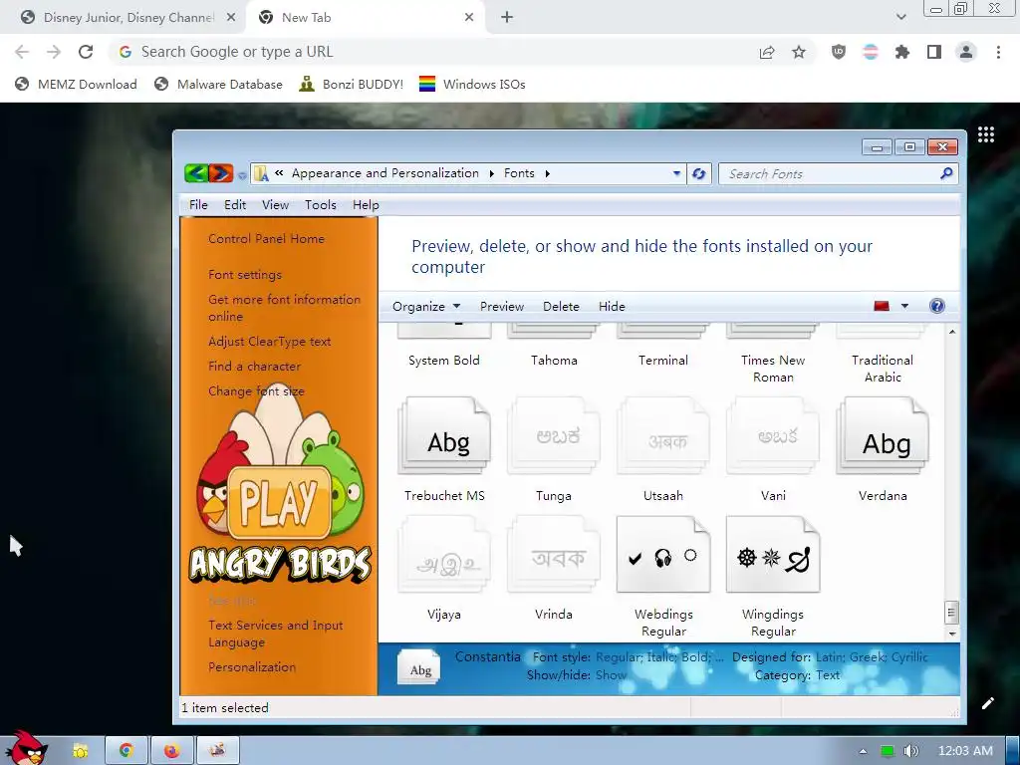
Task: Open Chrome from the taskbar
Action: pos(127,751)
